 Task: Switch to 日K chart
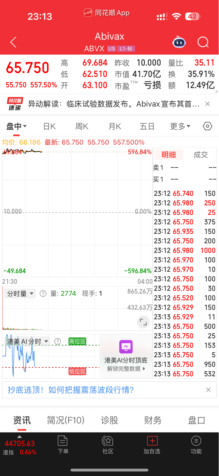pos(49,126)
